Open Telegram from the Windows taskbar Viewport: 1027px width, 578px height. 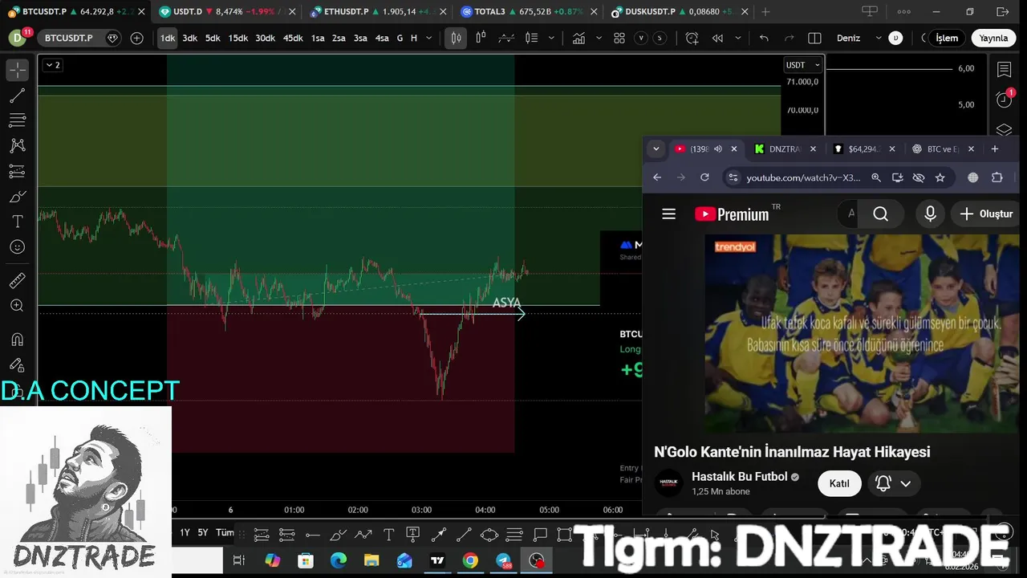coord(503,560)
